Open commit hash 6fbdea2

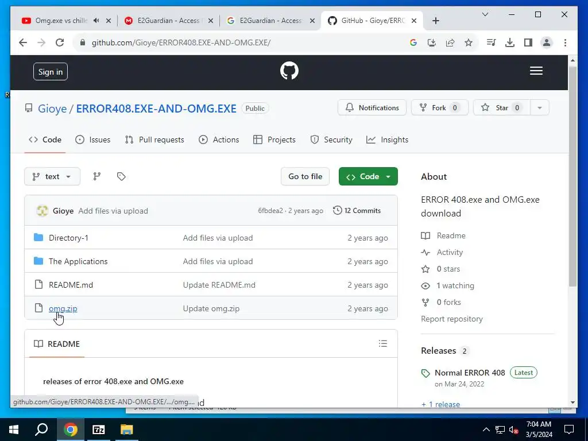coord(270,211)
